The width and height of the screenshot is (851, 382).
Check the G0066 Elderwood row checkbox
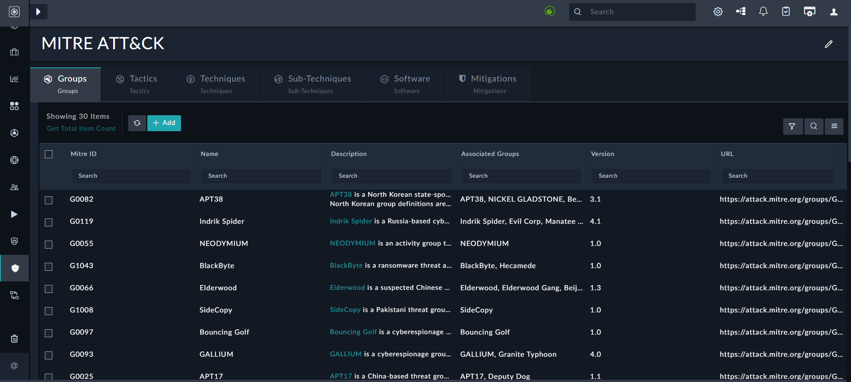49,289
